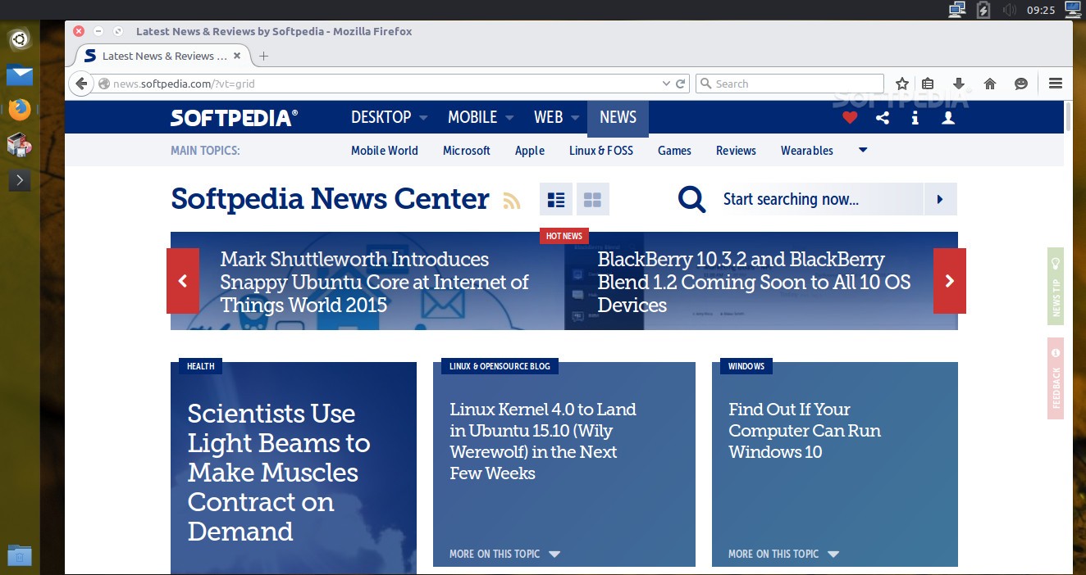Click the Softpedia share icon
Screen dimensions: 1086x575
pos(883,118)
